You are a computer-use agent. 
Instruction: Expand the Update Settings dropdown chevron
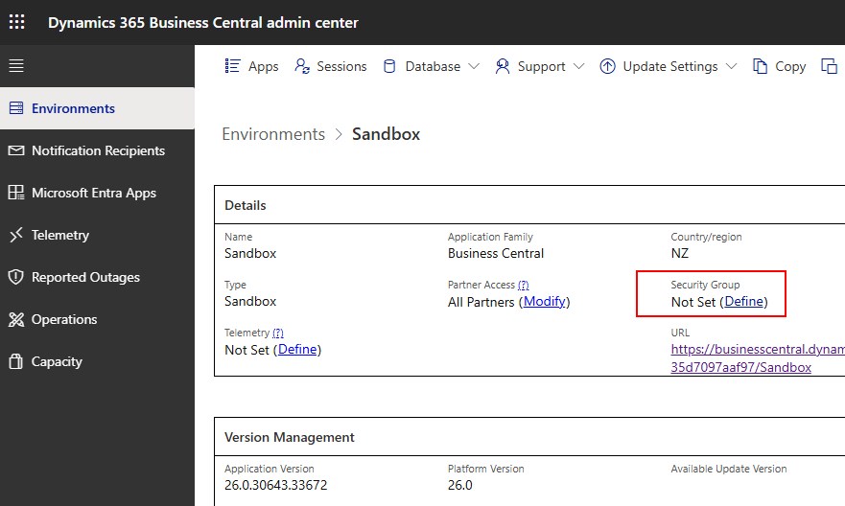731,66
